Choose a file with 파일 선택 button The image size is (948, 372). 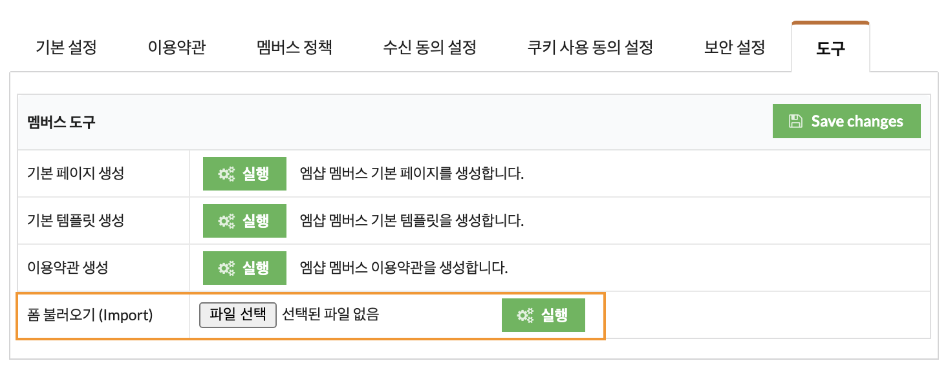(238, 315)
